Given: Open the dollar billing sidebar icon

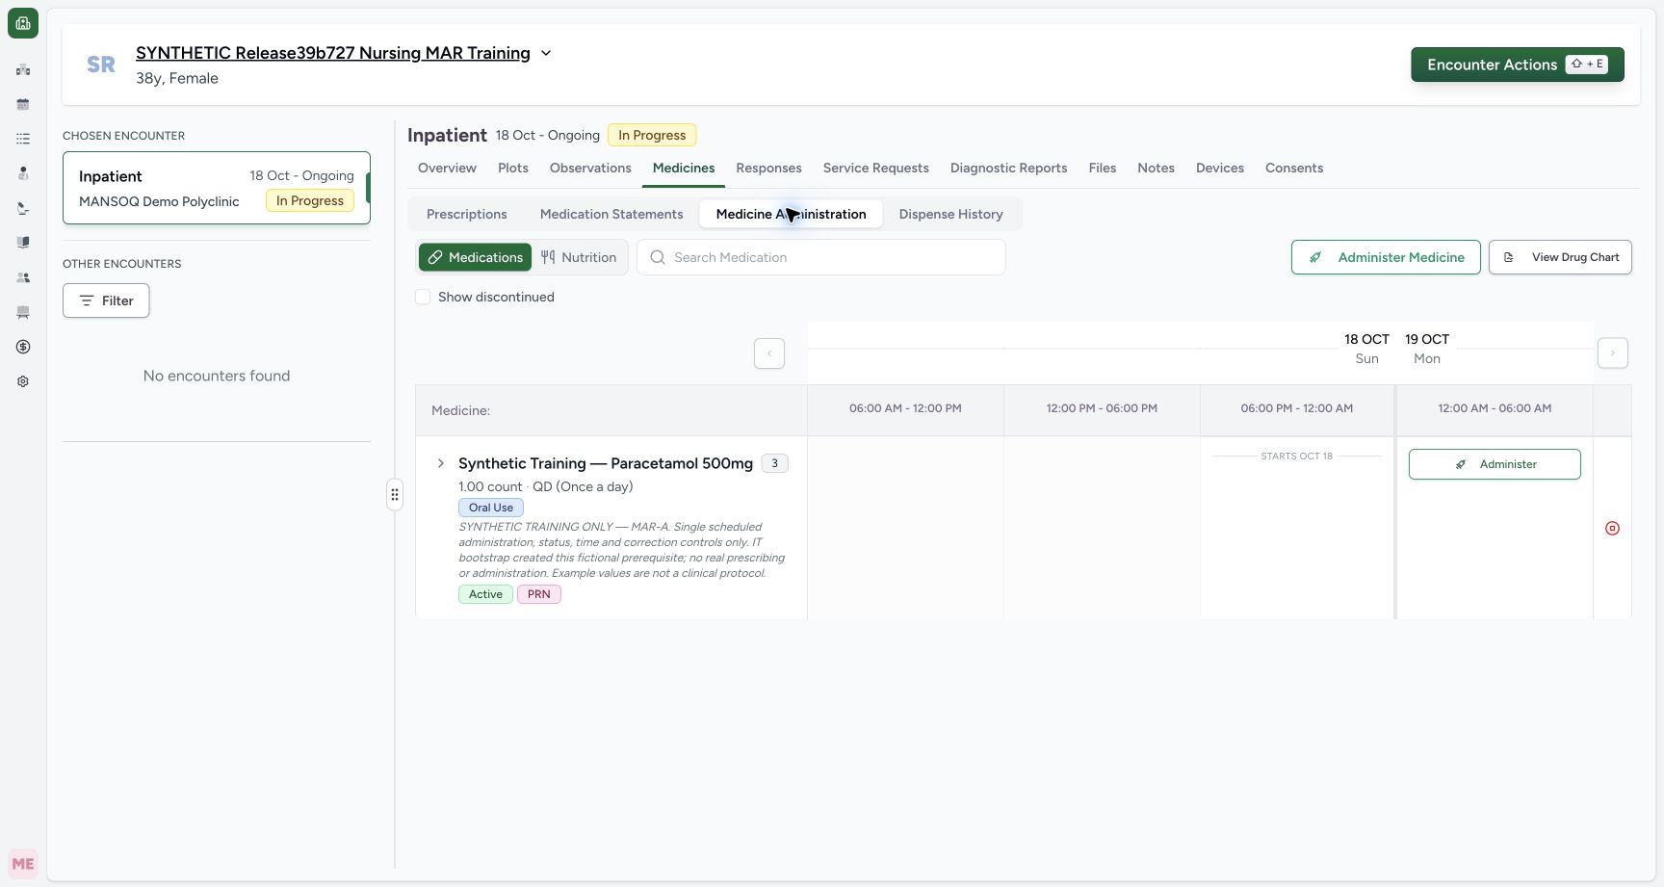Looking at the screenshot, I should click(x=23, y=347).
